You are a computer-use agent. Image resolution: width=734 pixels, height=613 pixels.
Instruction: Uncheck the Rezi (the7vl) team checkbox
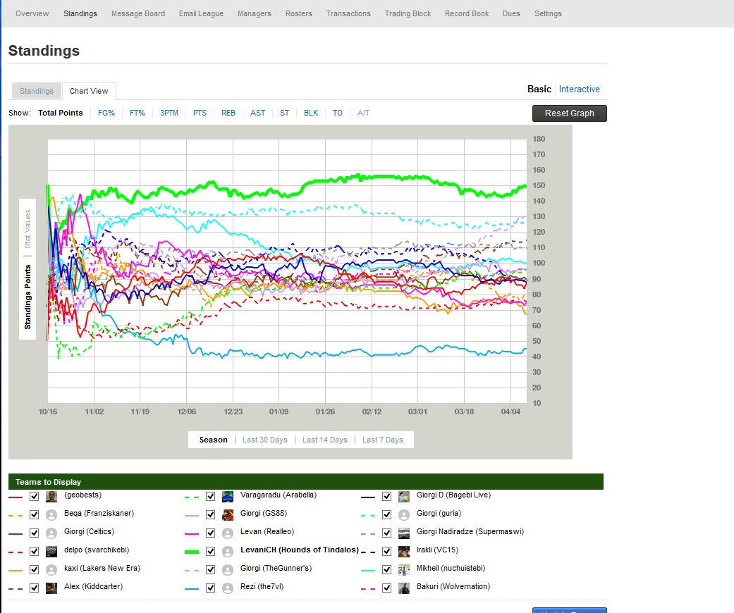pyautogui.click(x=210, y=588)
